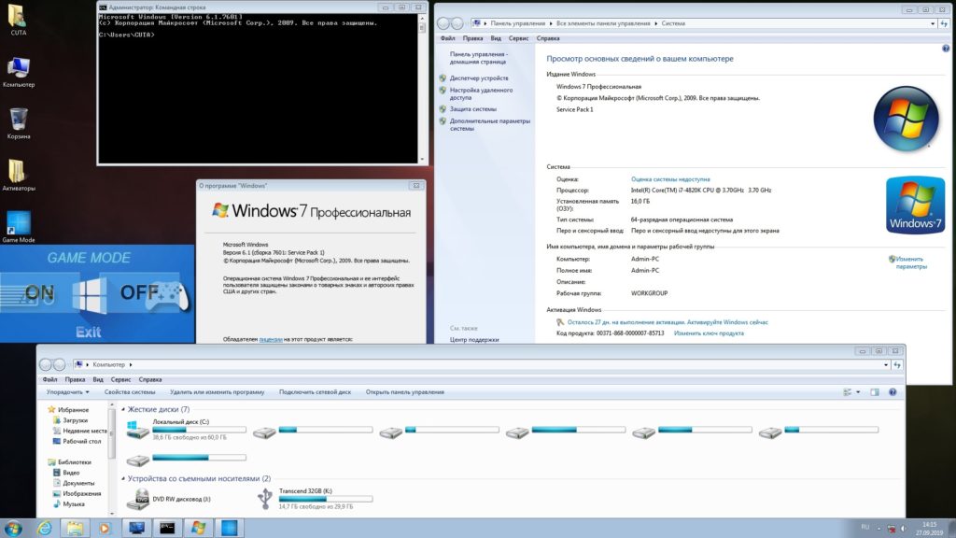Open Вид menu in System window
This screenshot has width=956, height=538.
point(496,38)
